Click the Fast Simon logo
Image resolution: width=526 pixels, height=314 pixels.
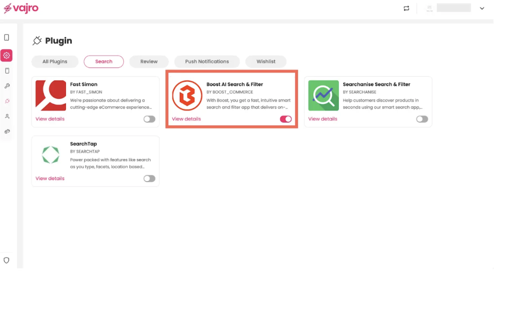point(51,95)
